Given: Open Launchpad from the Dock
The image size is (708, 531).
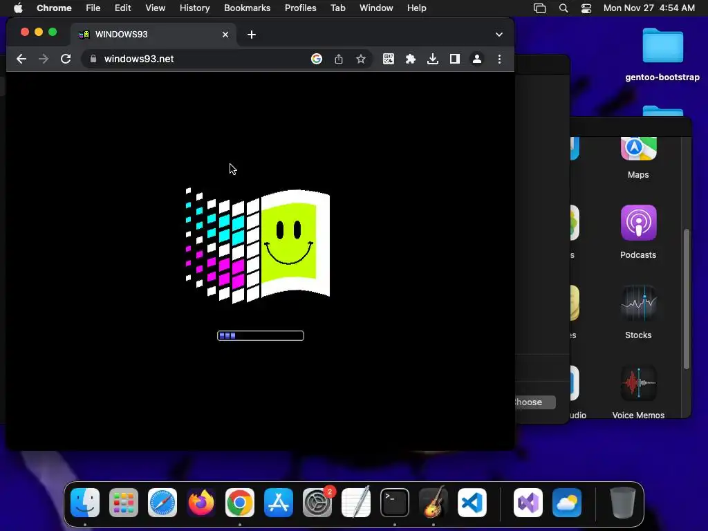Looking at the screenshot, I should (124, 503).
